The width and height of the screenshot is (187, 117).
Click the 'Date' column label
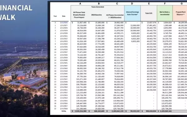[64, 16]
